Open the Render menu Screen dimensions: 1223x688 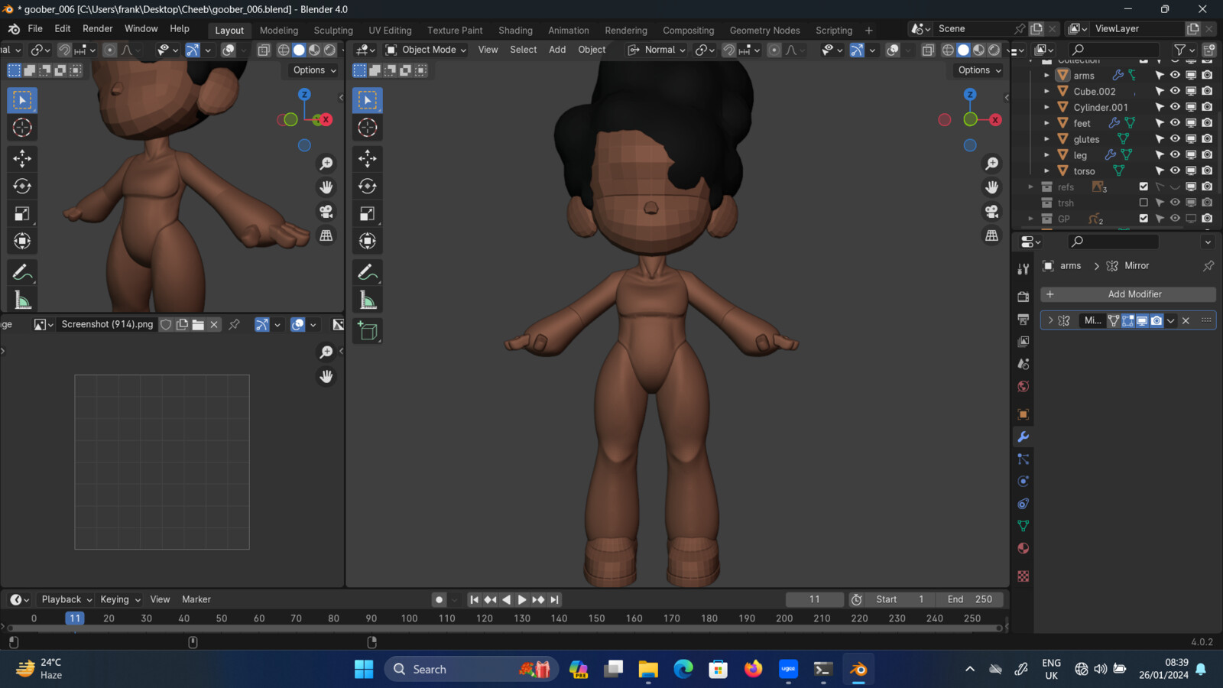[98, 29]
